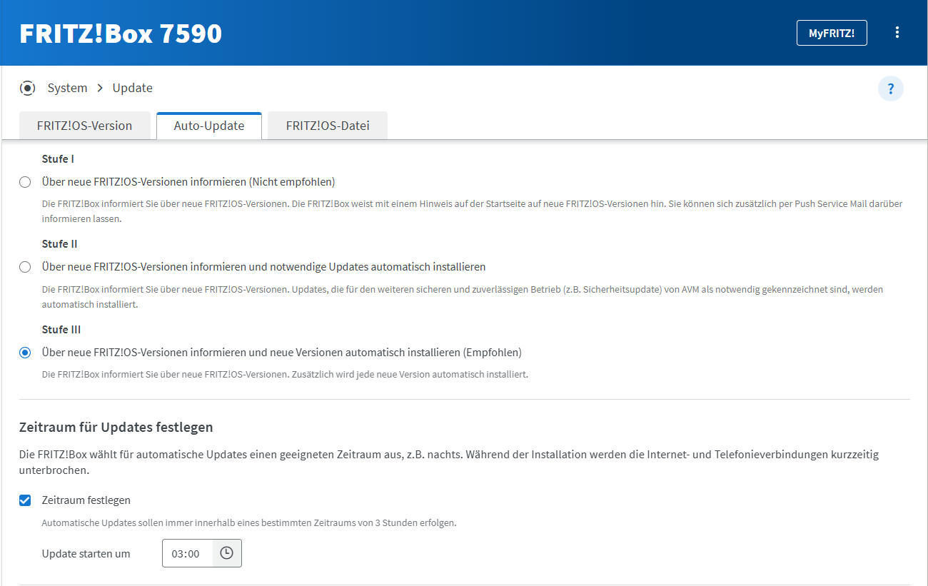Screen dimensions: 928x586
Task: Switch to the FRITZ!OS-Datei tab
Action: 328,126
